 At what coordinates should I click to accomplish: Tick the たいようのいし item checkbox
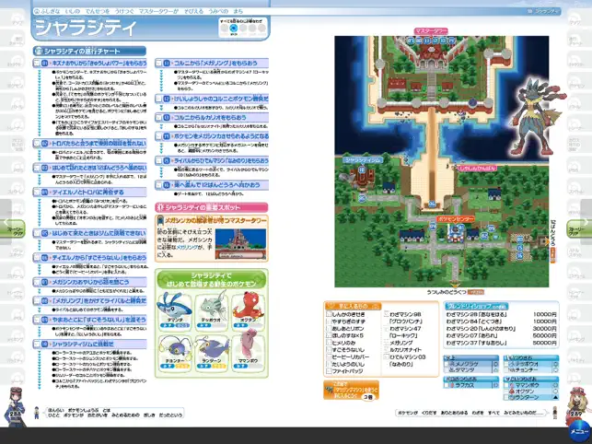click(x=329, y=364)
